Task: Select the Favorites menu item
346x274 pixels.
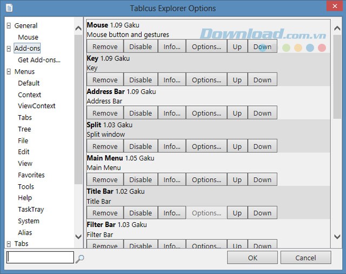Action: (31, 175)
